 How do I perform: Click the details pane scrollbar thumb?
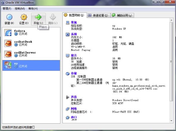[x=171, y=62]
